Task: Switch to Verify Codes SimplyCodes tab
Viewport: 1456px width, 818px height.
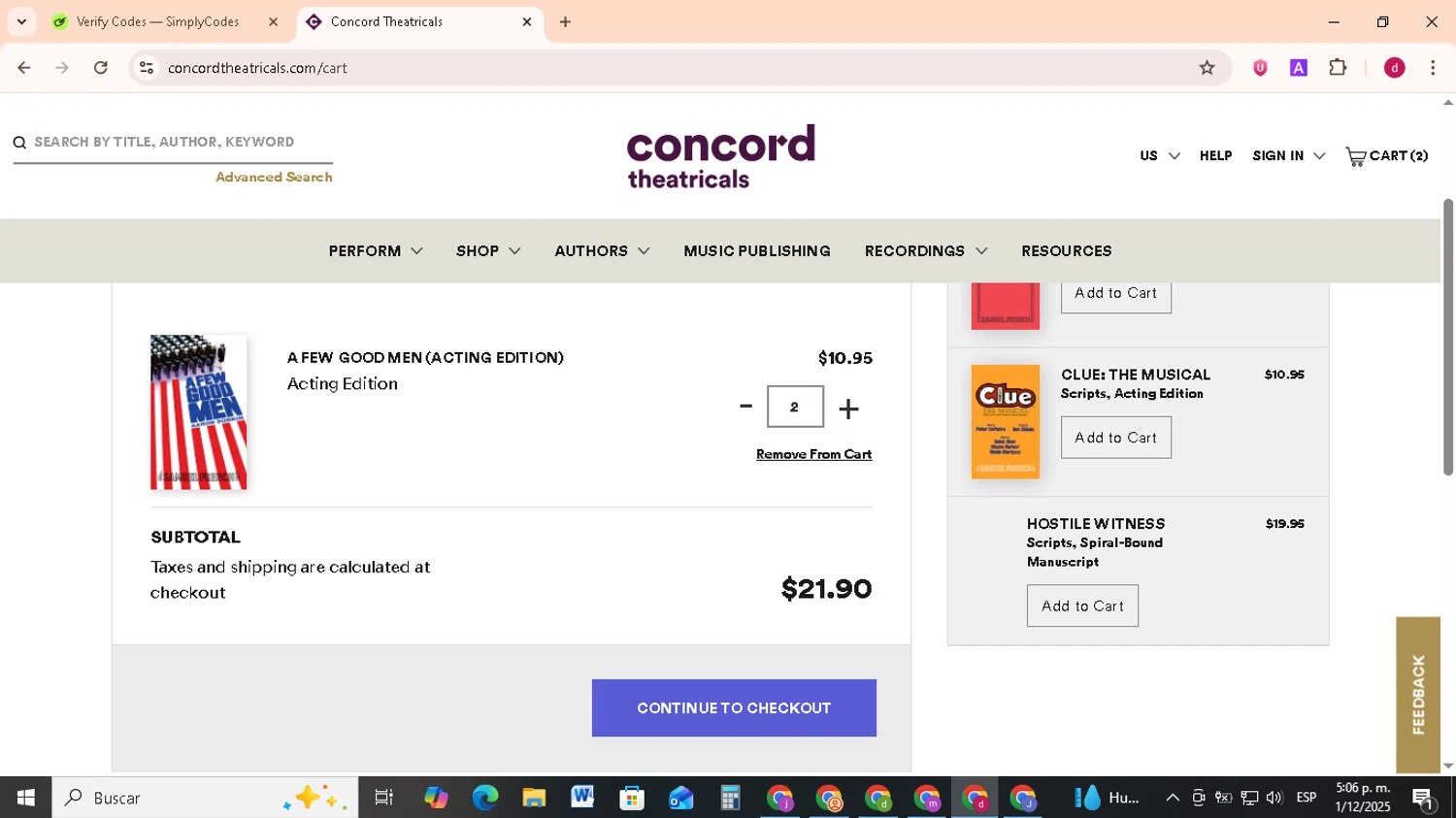Action: [165, 21]
